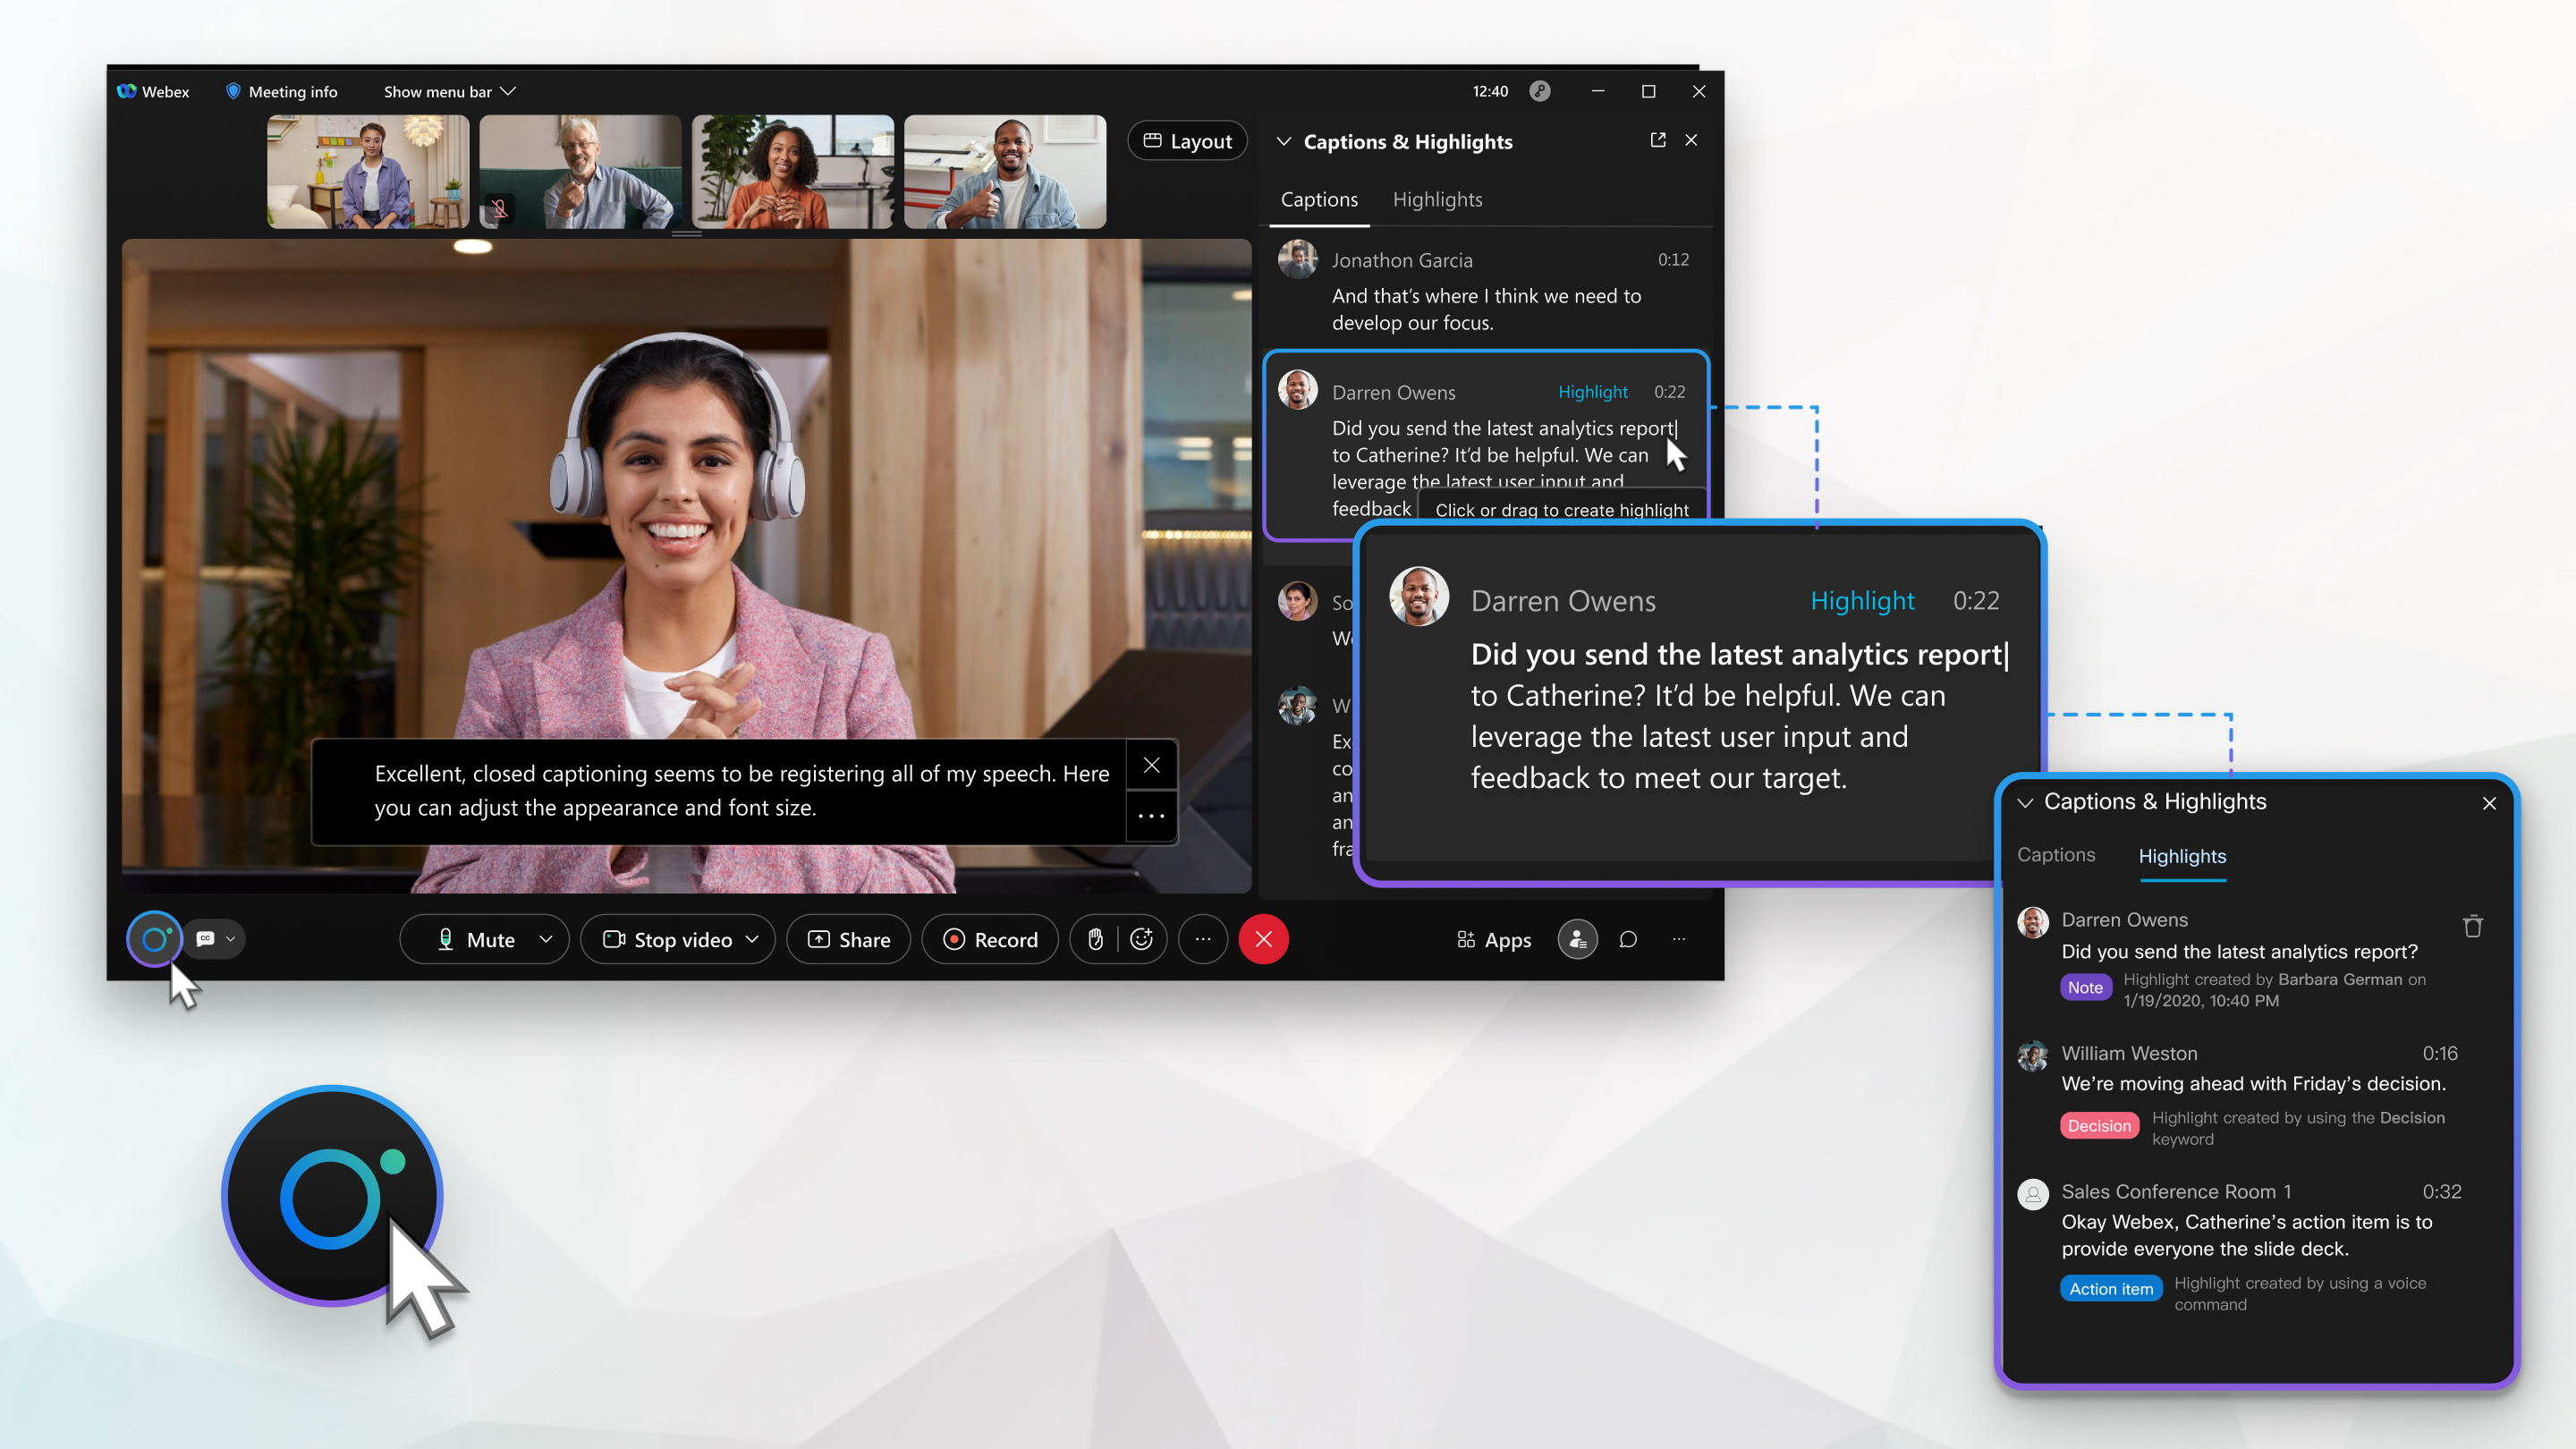
Task: Click the Reactions emoji icon
Action: coord(1141,939)
